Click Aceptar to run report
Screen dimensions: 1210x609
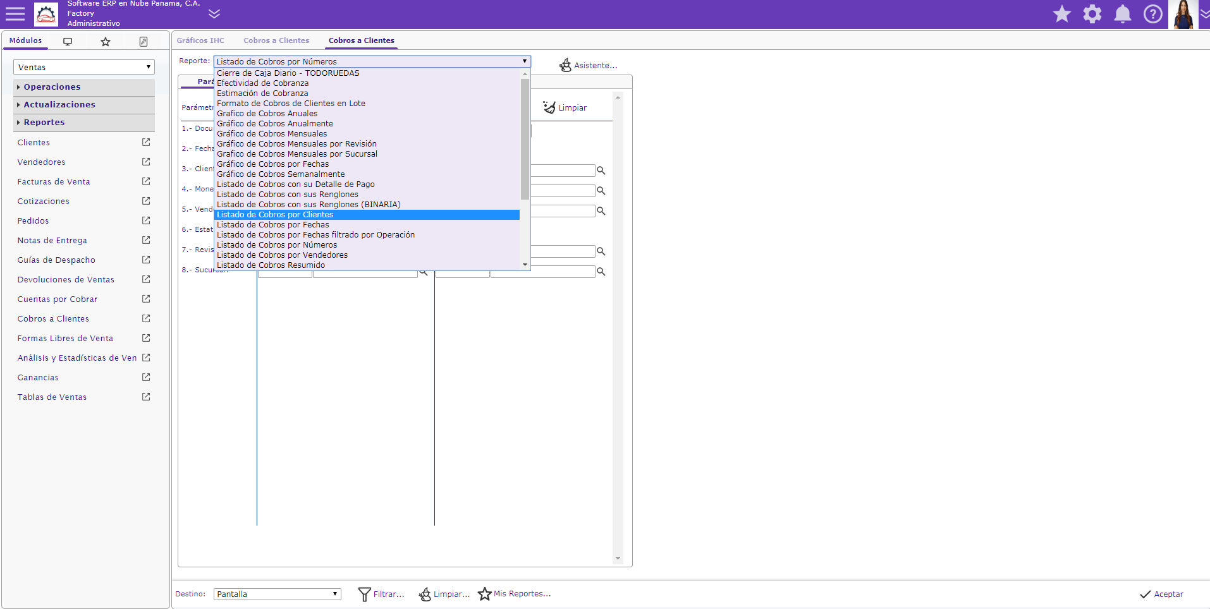click(x=1161, y=594)
